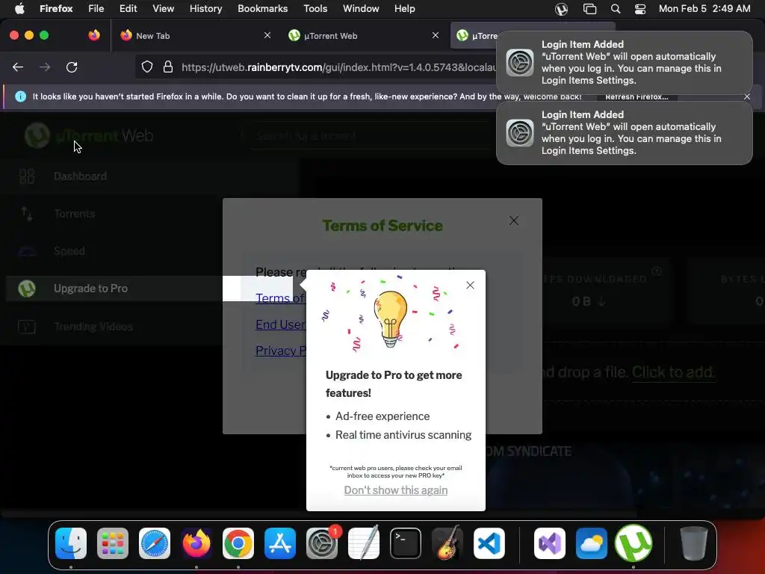Open Visual Studio Code in the dock
Image resolution: width=765 pixels, height=574 pixels.
coord(489,543)
